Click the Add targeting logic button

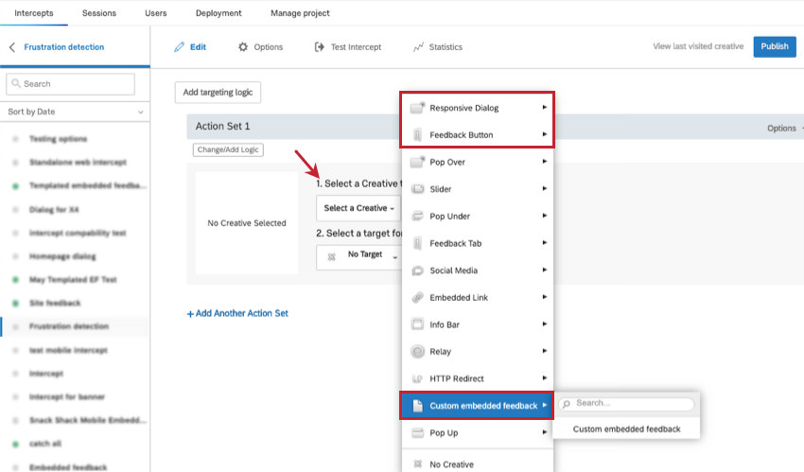[218, 92]
